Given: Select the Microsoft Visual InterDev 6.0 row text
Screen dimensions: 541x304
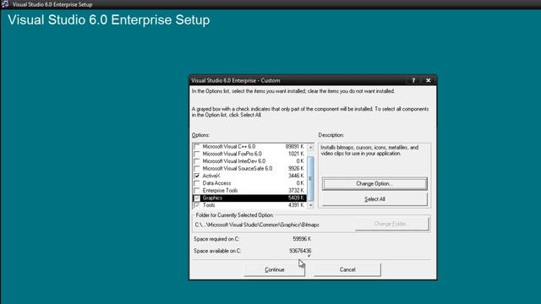Looking at the screenshot, I should 234,161.
